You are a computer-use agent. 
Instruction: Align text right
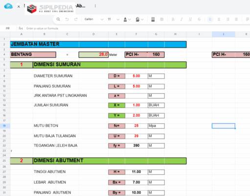[x=228, y=19]
